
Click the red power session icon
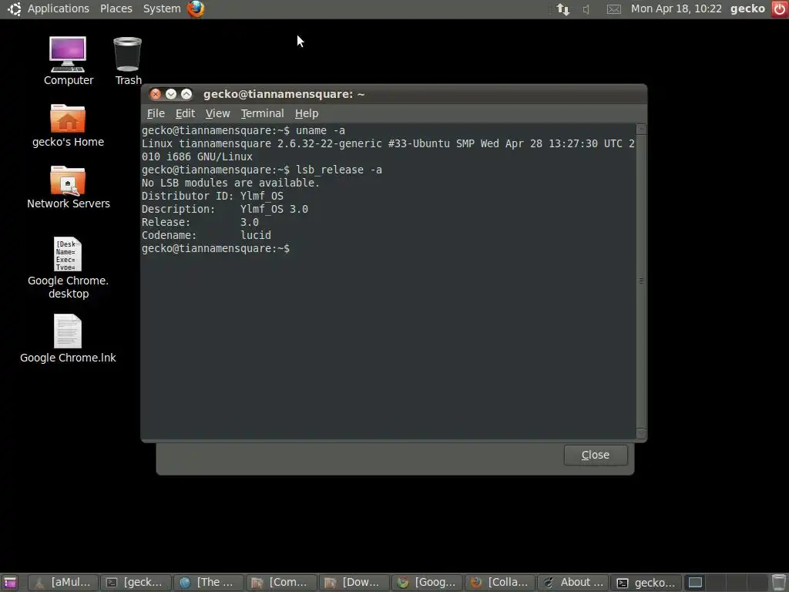780,9
